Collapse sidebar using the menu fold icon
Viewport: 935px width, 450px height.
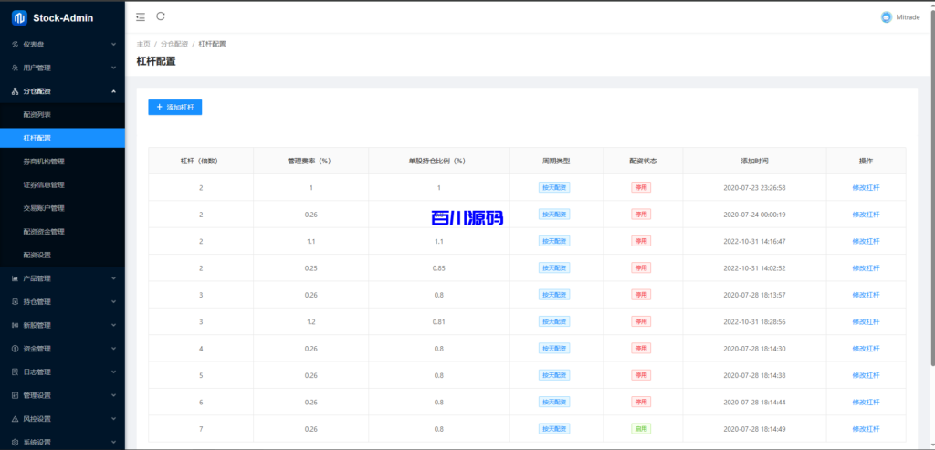[140, 16]
